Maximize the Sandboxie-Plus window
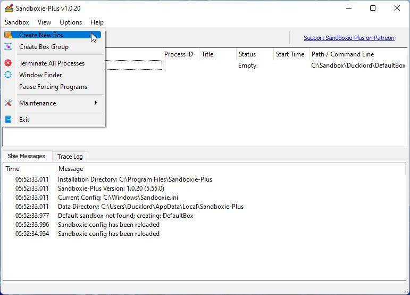Screen dimensions: 410x295 [373, 8]
